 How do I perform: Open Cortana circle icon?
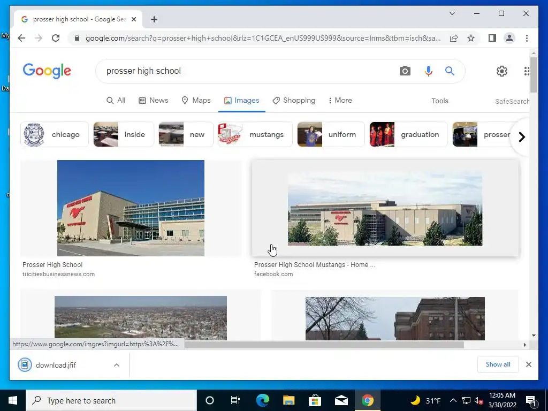coord(209,400)
